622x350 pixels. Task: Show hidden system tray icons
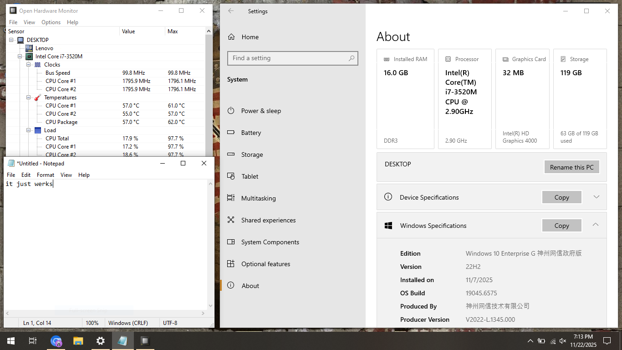(x=530, y=341)
